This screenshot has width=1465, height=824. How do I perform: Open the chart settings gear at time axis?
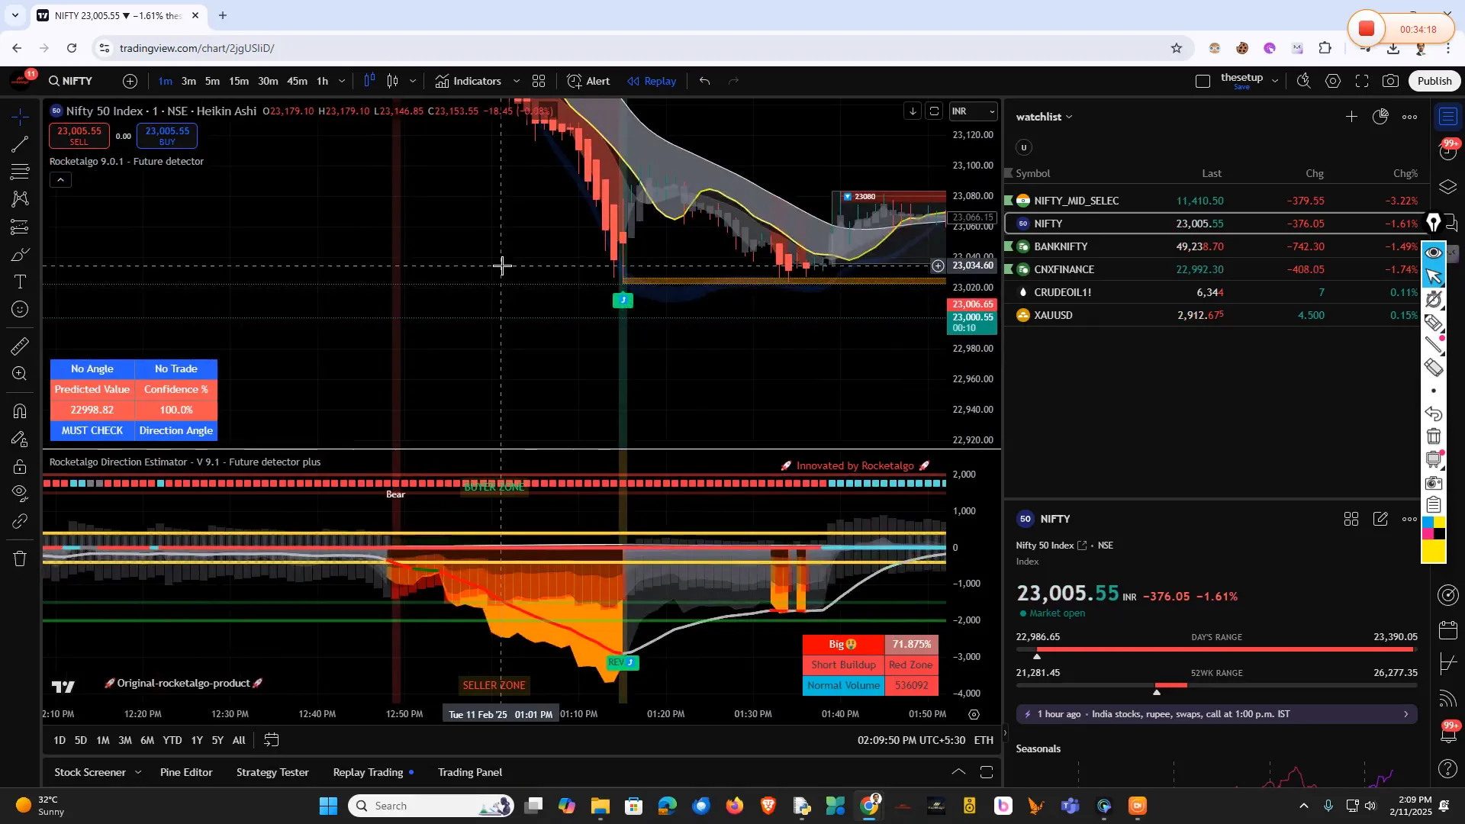[x=974, y=714]
